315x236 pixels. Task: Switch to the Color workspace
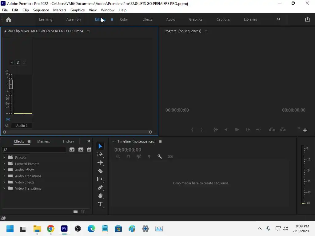click(x=124, y=19)
